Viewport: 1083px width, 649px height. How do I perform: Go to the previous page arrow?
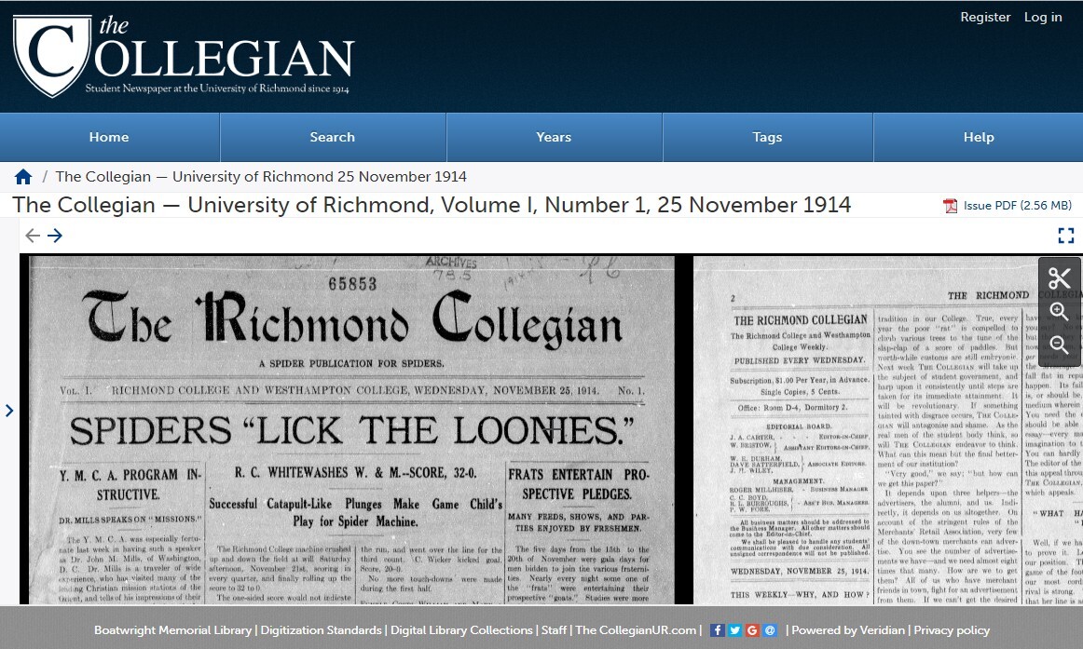[33, 236]
